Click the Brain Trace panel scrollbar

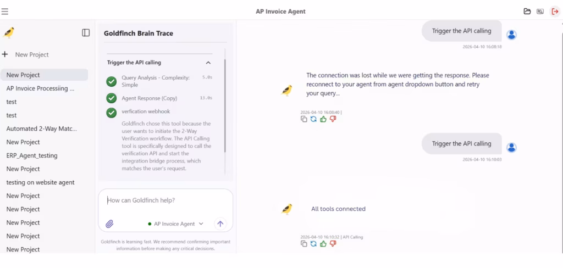tap(225, 106)
